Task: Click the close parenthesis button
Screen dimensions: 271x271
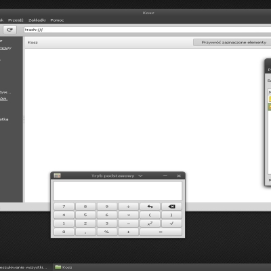Action: click(x=171, y=215)
